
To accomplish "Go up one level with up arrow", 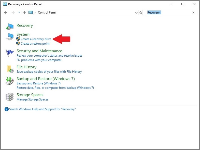I will click(x=24, y=12).
